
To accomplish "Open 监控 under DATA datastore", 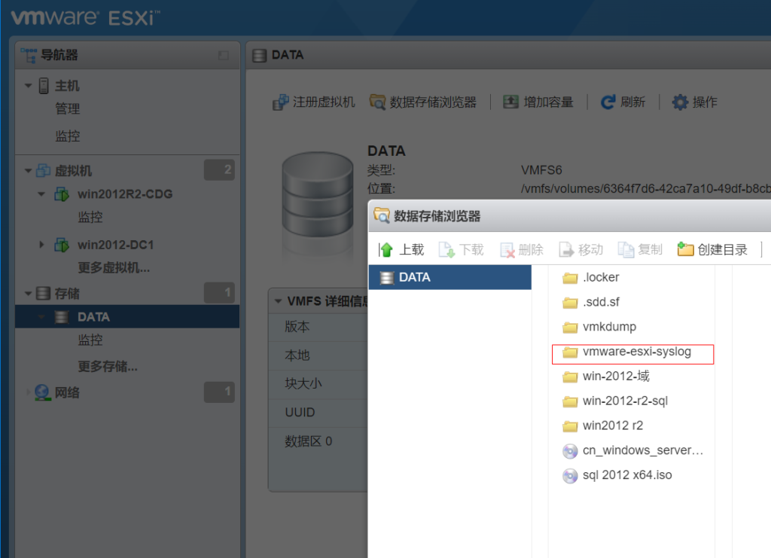I will tap(90, 340).
